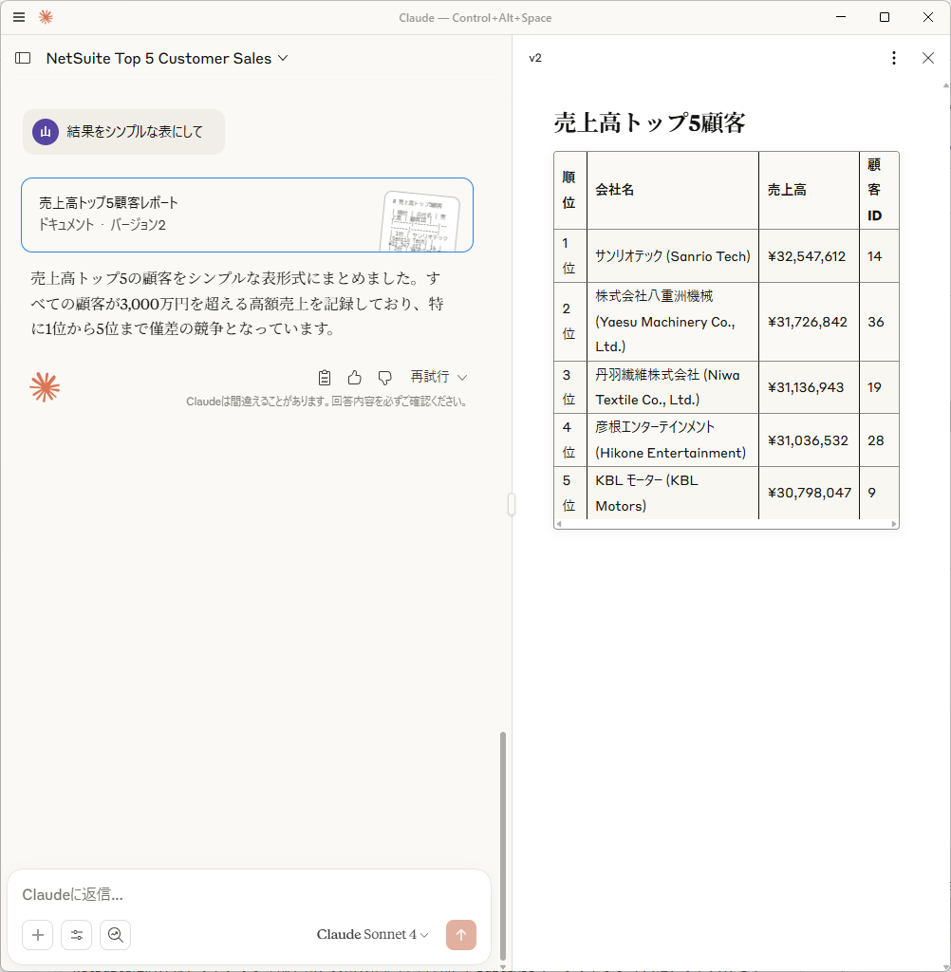Open the Claude Sonnet 4 model selector

[373, 934]
